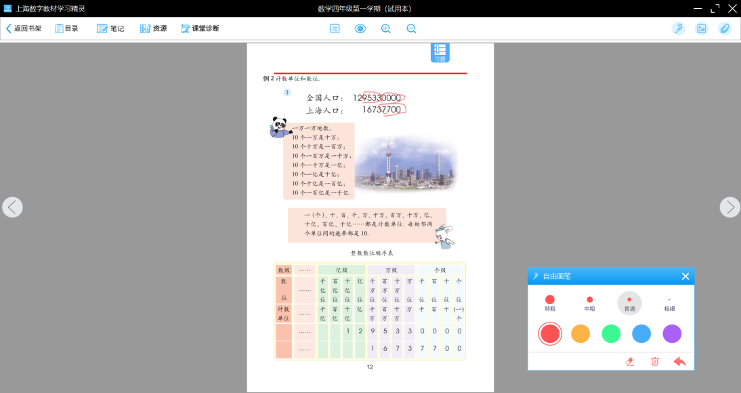
Task: Choose the blue pen color swatch
Action: (x=641, y=334)
